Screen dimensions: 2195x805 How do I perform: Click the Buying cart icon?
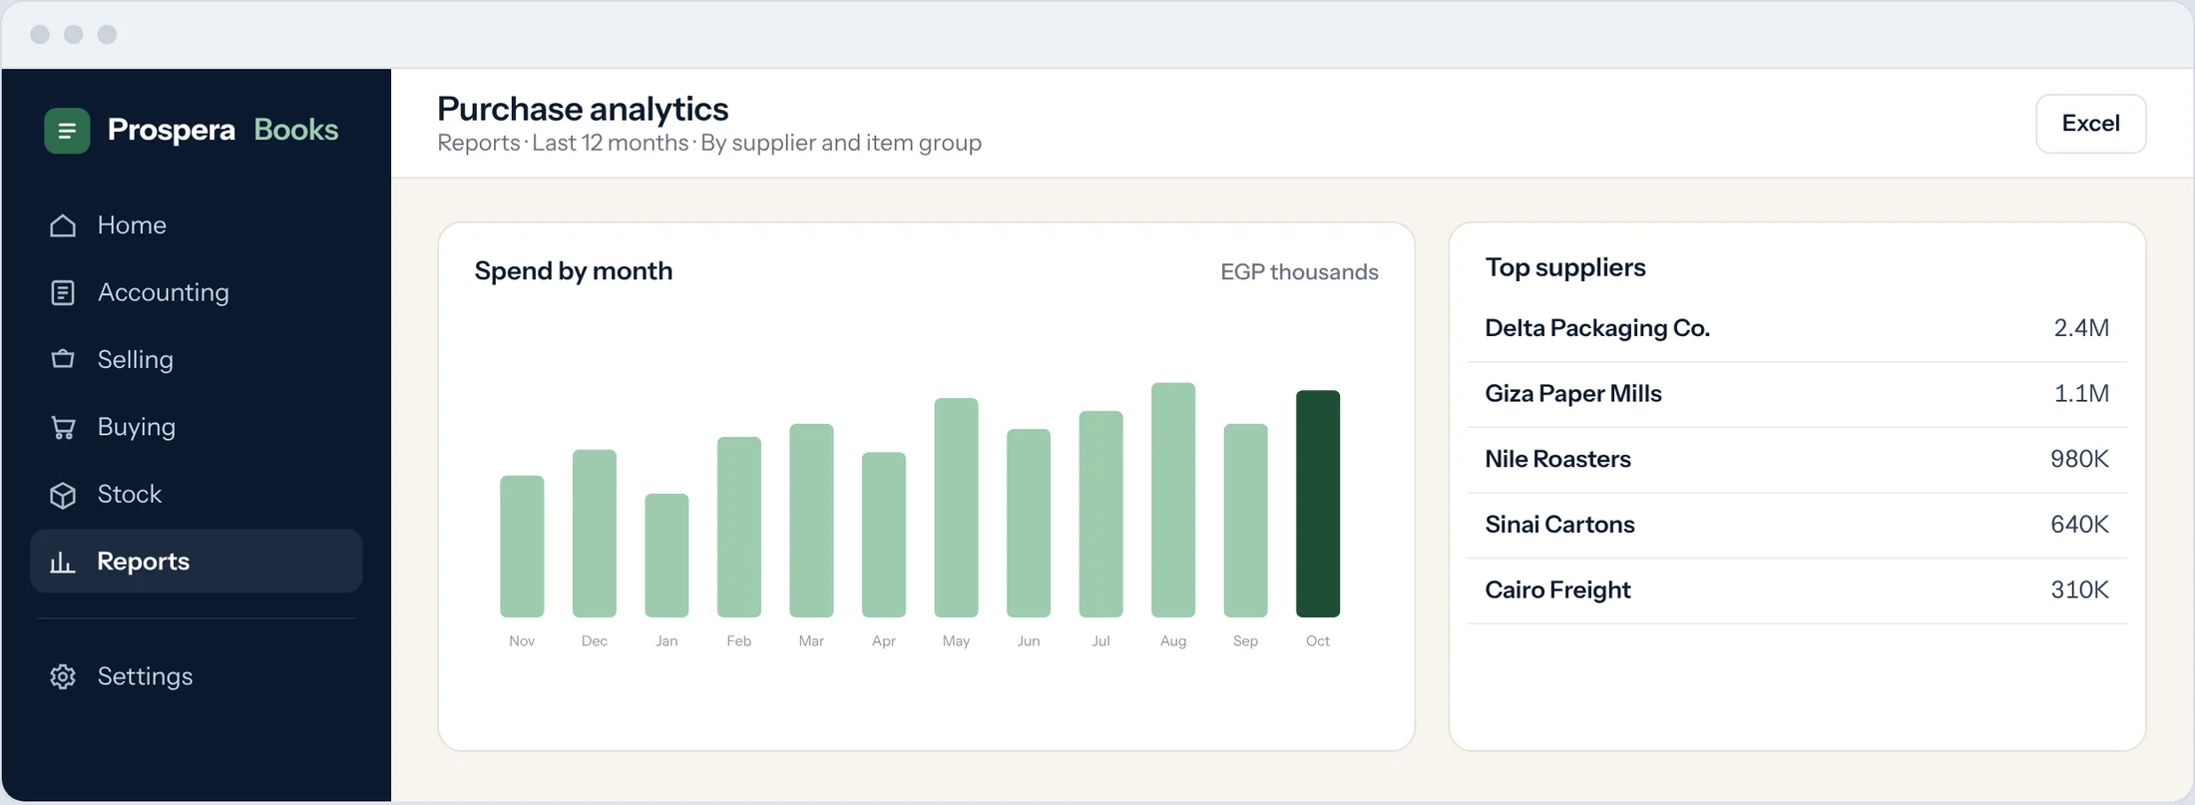pyautogui.click(x=63, y=427)
